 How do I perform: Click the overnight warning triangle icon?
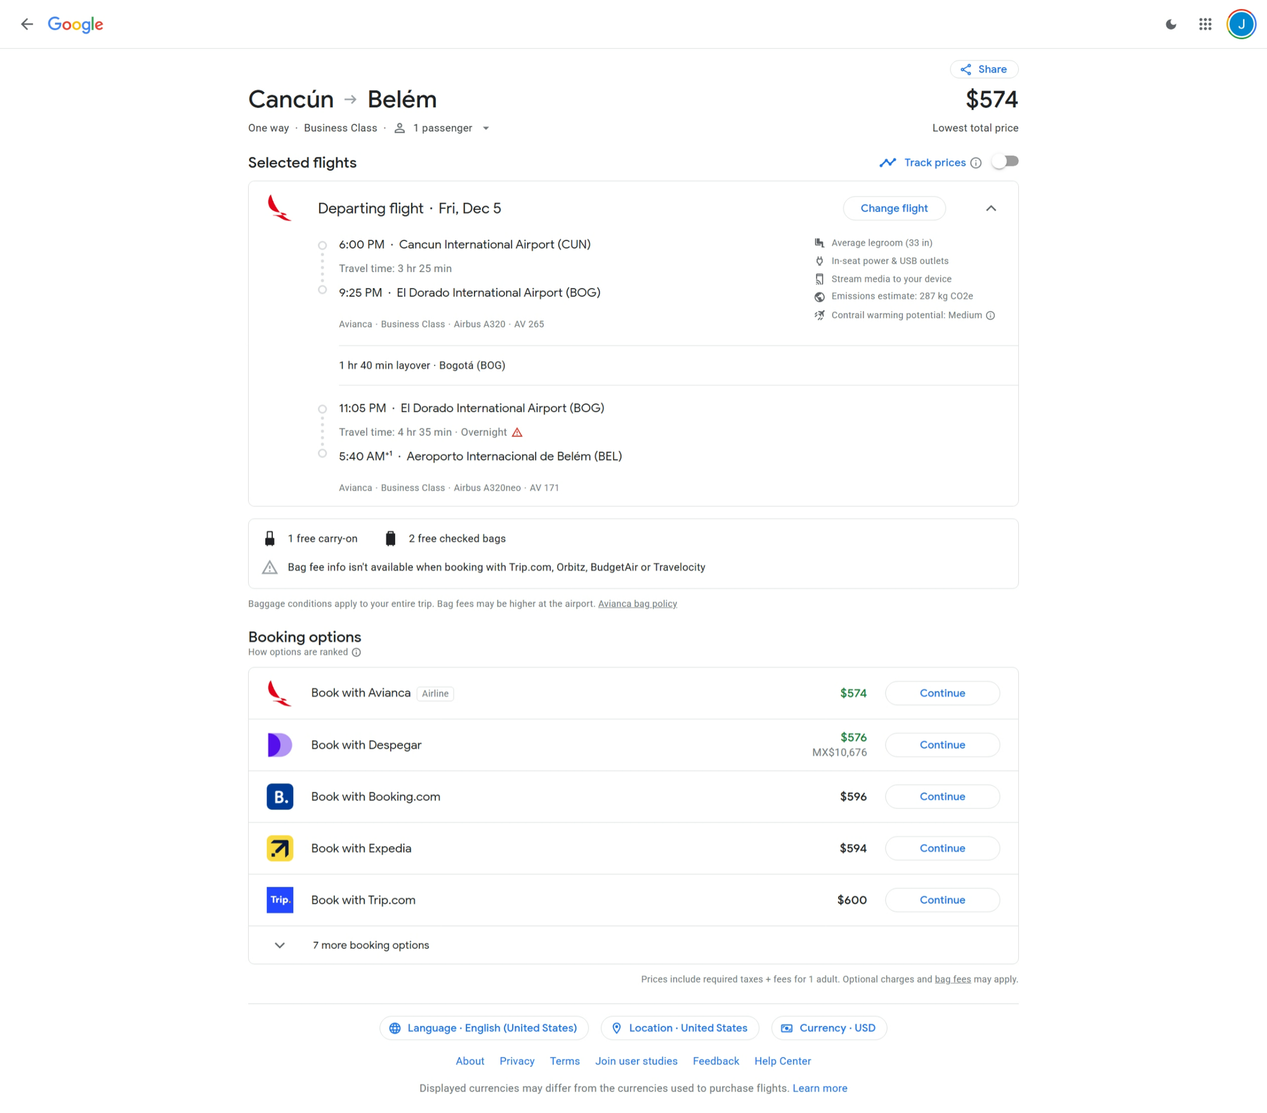point(517,432)
